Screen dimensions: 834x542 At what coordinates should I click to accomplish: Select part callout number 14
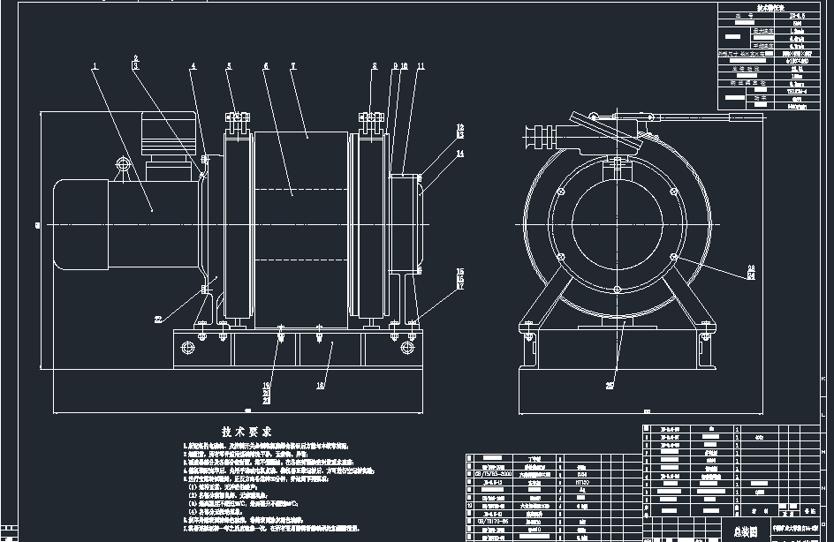pyautogui.click(x=460, y=154)
